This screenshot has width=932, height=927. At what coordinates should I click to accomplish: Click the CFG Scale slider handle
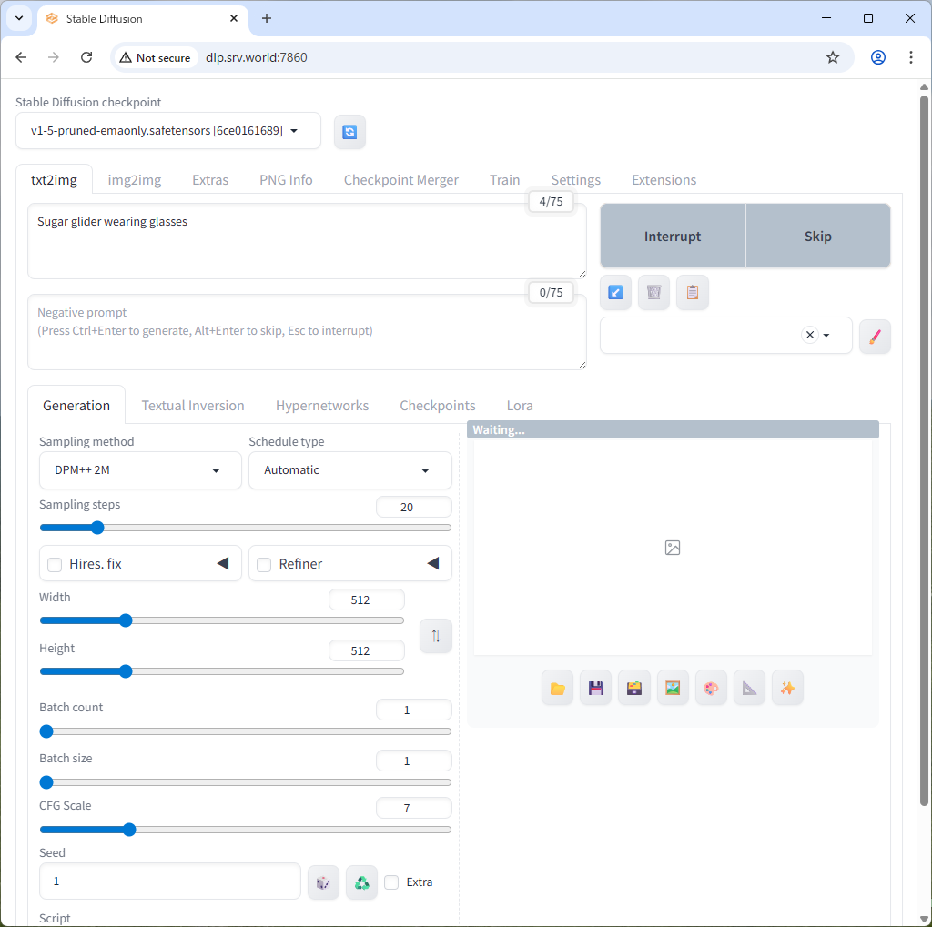point(129,830)
